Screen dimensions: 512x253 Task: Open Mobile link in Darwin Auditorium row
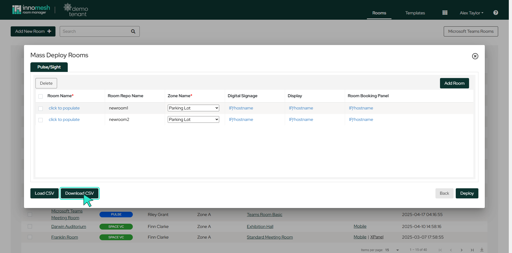pos(360,226)
